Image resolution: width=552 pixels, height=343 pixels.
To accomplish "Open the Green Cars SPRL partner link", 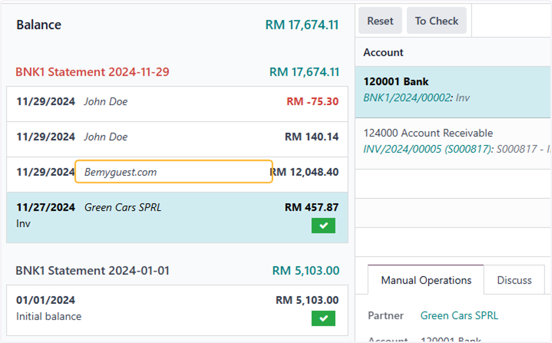I will coord(459,315).
